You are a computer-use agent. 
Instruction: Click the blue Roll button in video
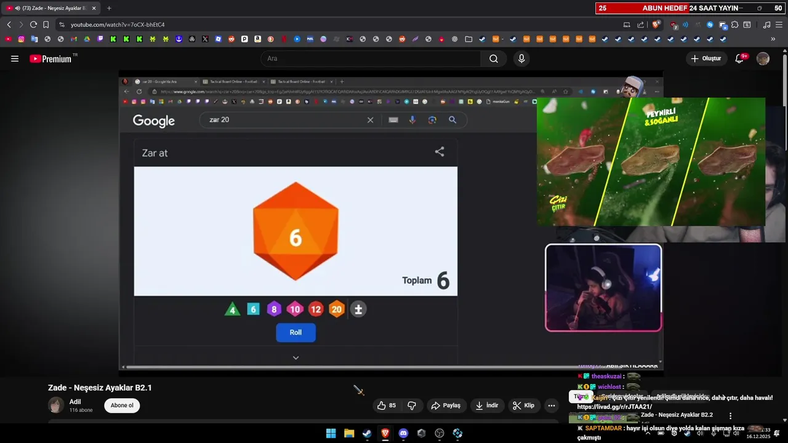(x=295, y=332)
